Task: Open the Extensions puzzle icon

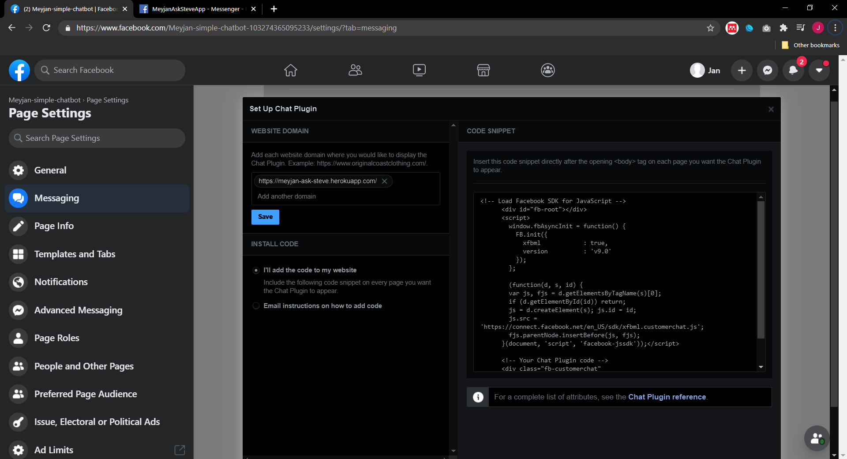Action: [x=783, y=28]
